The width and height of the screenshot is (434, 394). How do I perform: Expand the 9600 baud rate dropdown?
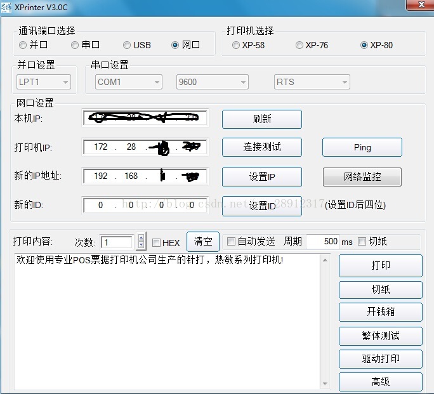tap(213, 82)
